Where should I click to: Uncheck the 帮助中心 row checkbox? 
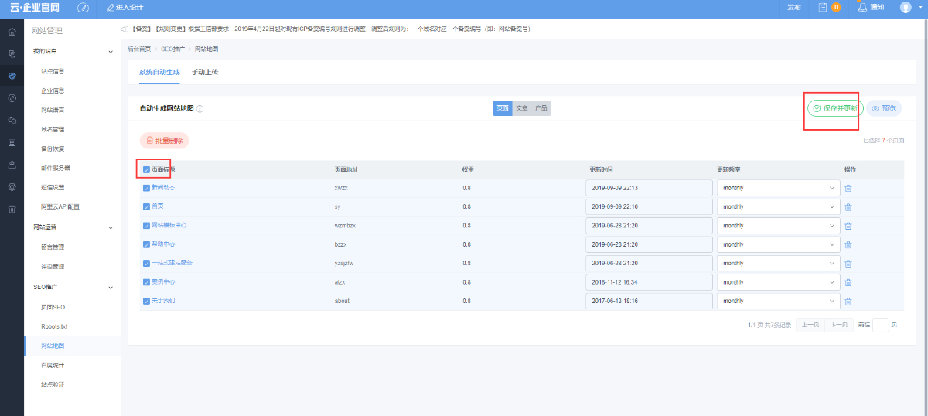point(146,244)
